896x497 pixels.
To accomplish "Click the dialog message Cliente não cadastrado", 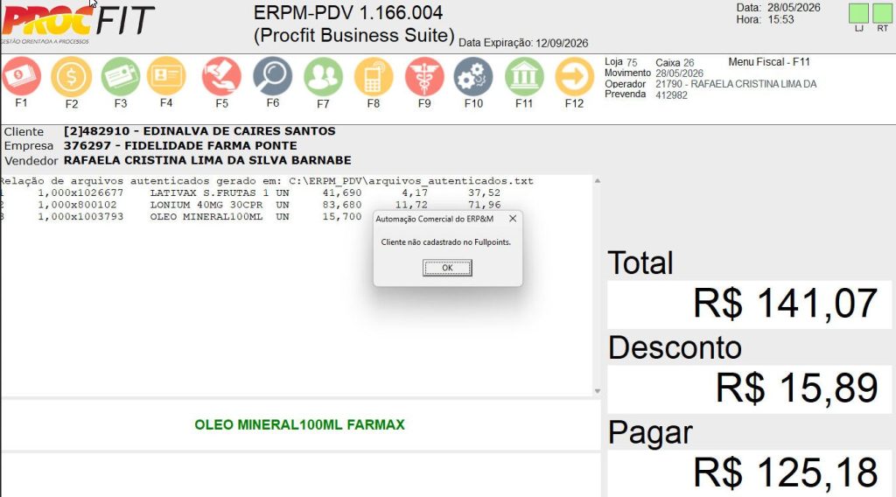I will point(445,242).
